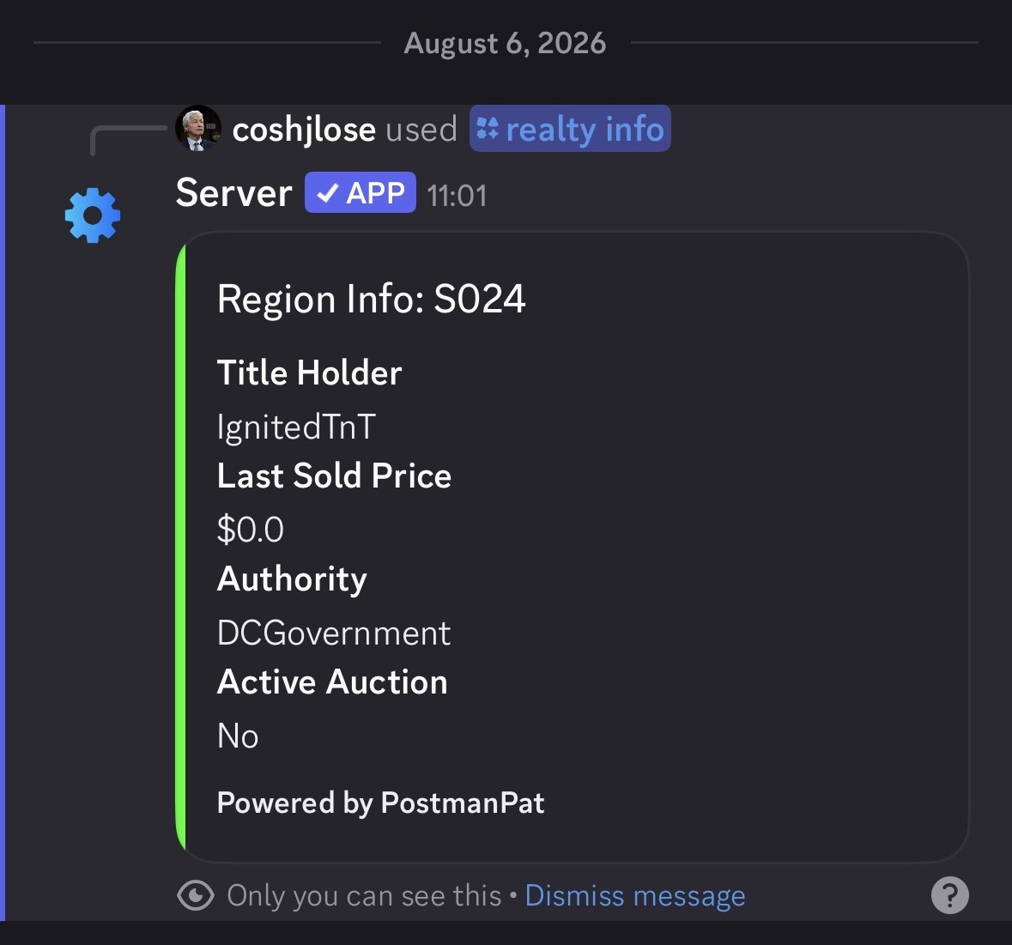Click the DCGovernment authority value

coord(334,633)
